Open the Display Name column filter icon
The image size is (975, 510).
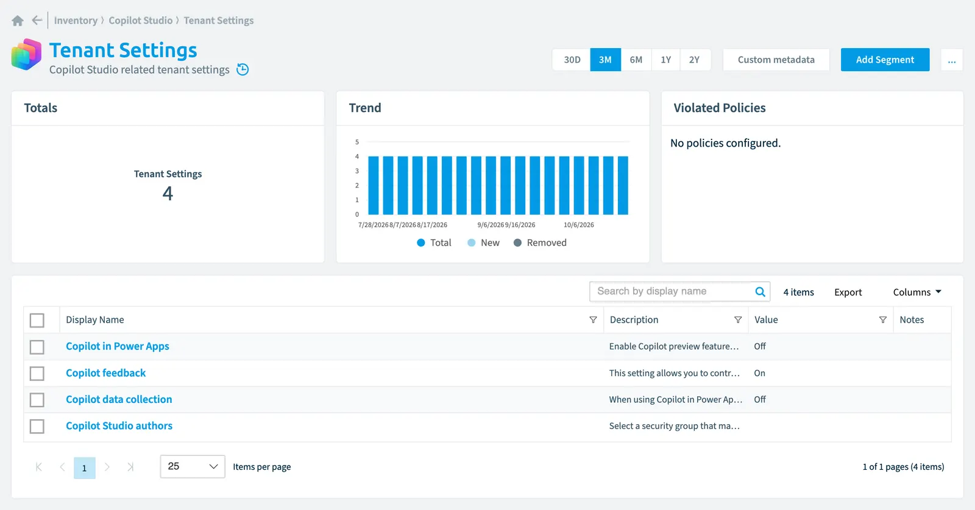(x=593, y=320)
